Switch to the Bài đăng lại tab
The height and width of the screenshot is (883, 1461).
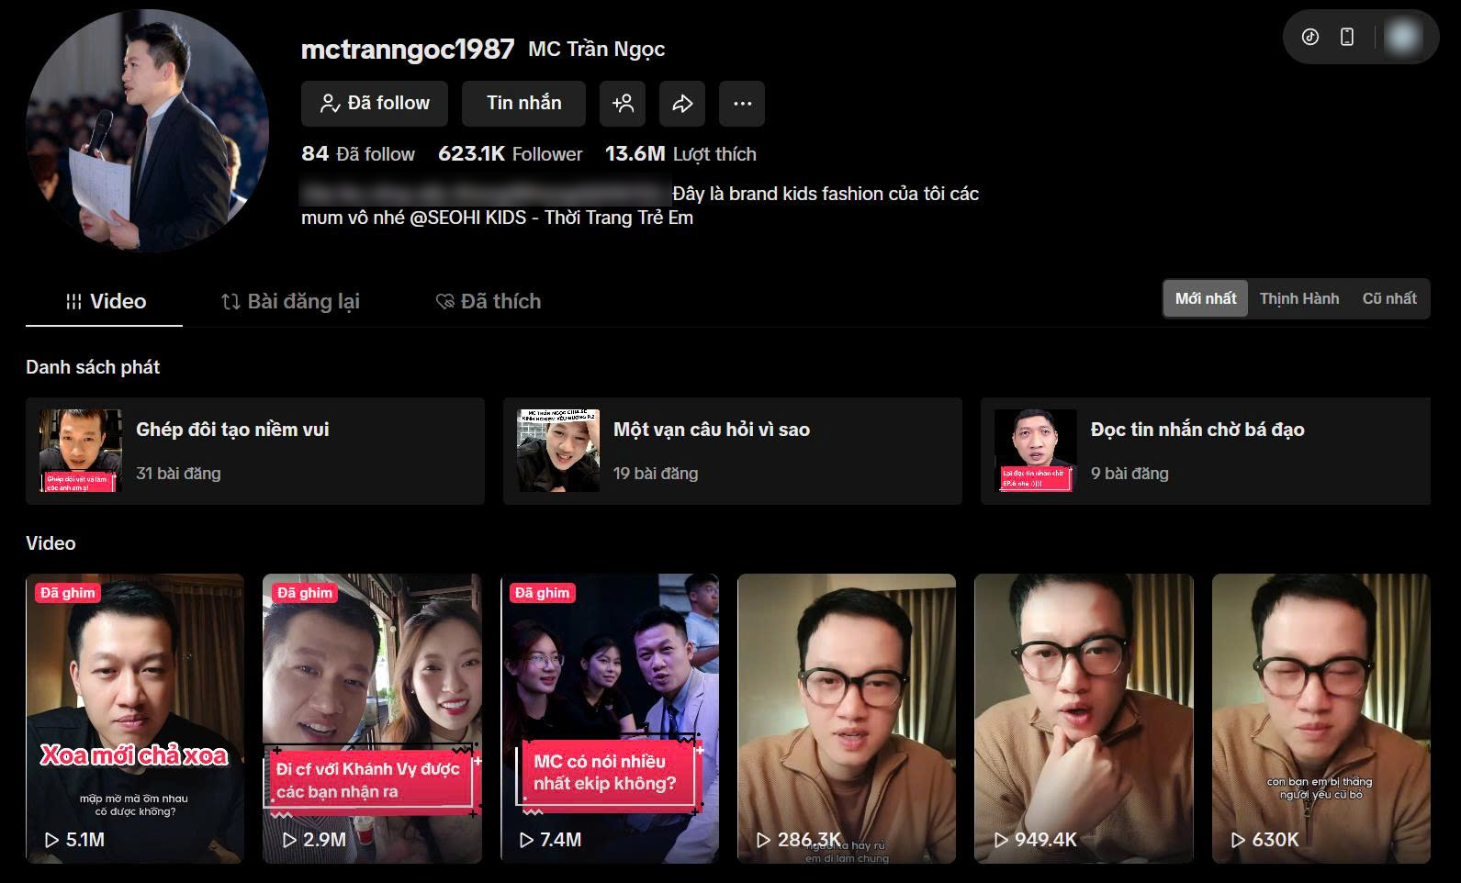290,302
